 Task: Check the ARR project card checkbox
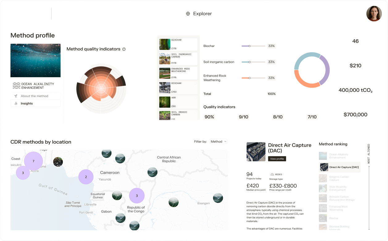196,98
